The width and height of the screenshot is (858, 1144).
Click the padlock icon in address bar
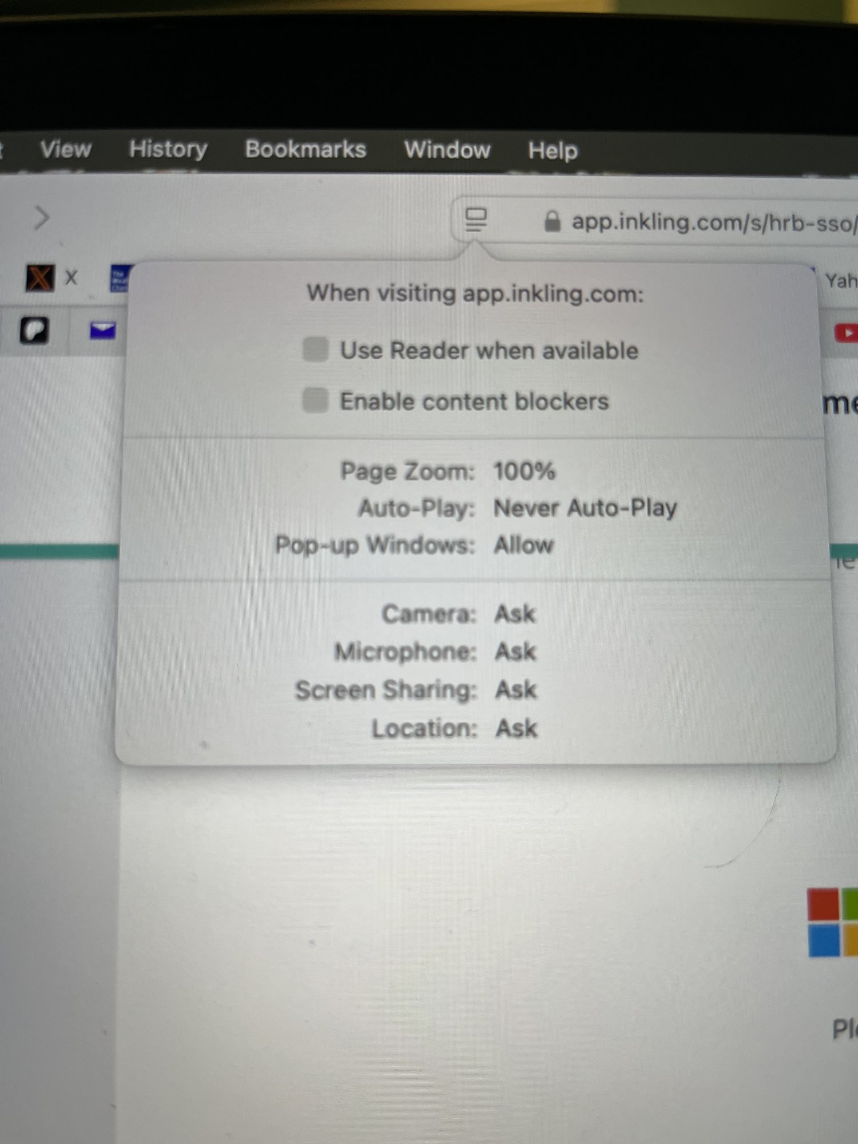tap(552, 221)
